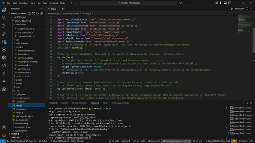This screenshot has width=255, height=143.
Task: Open explorer views and more actions menu
Action: click(41, 9)
